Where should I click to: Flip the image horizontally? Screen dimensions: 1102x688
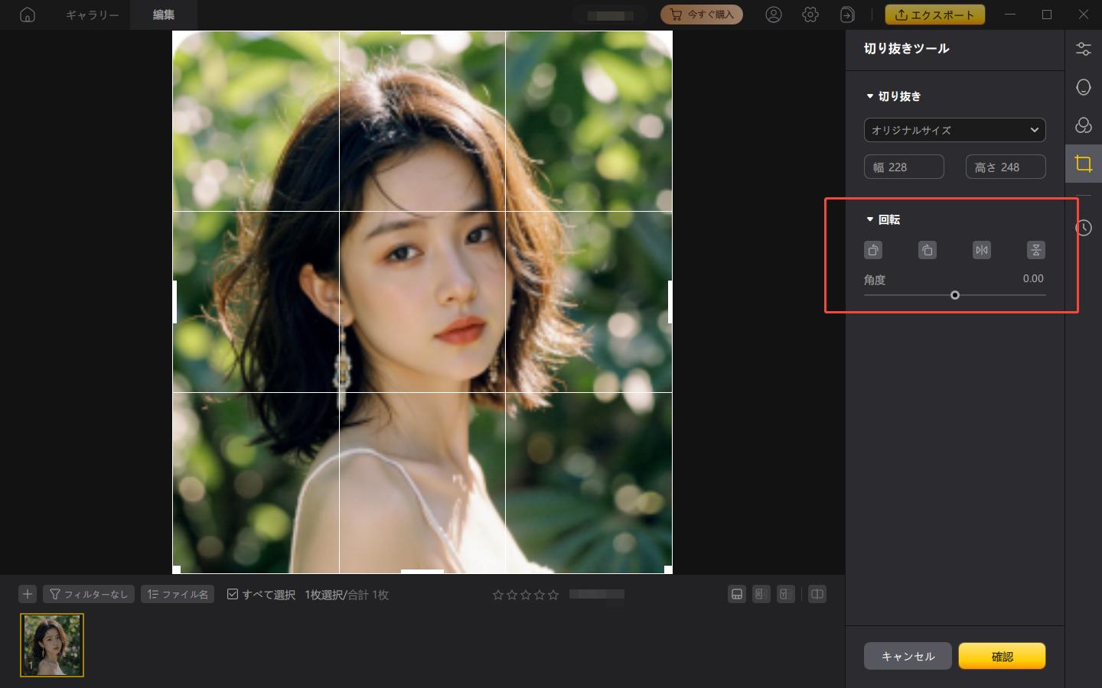point(981,250)
